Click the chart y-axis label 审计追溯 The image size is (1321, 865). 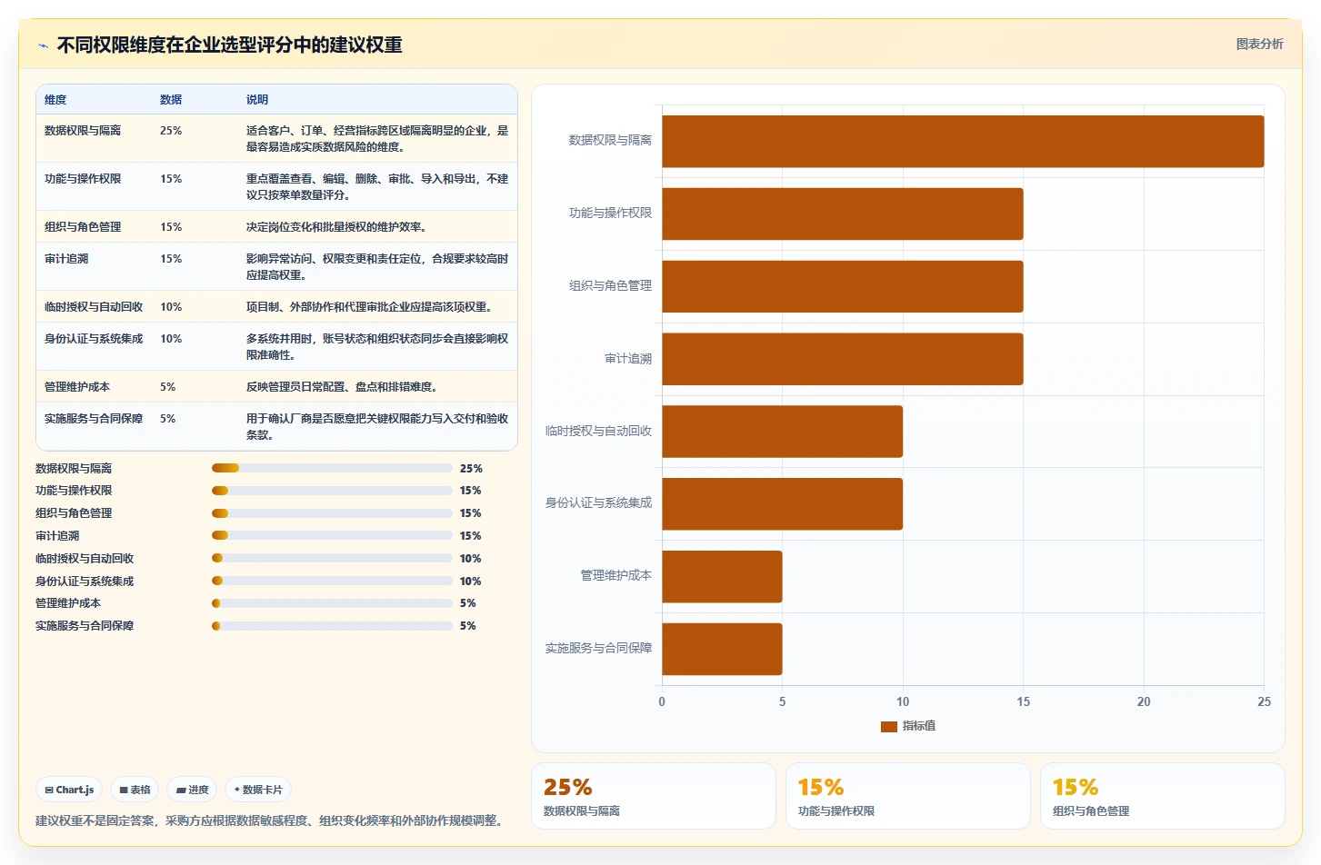(x=628, y=359)
